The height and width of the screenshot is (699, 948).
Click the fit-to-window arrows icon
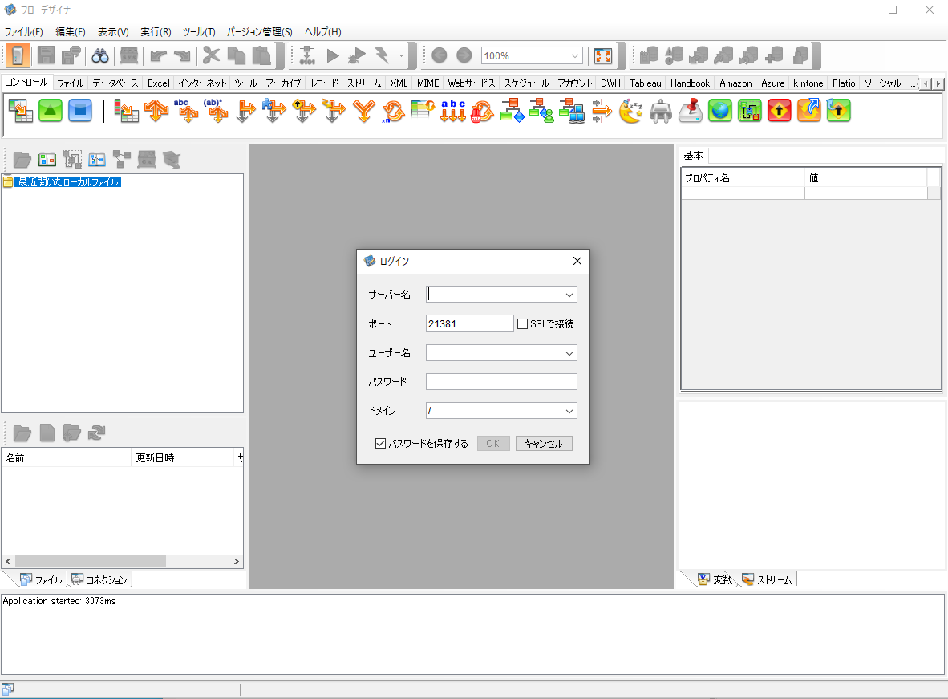[603, 55]
